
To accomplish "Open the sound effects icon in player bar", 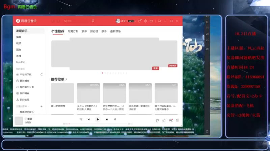I will coord(157,121).
